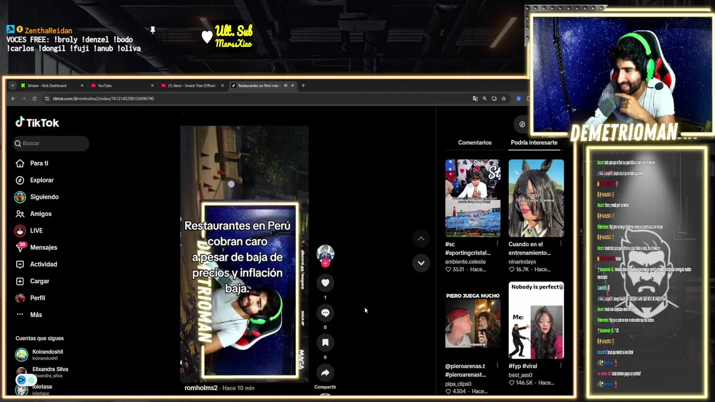Click the round icon above Podría interesarte

[522, 125]
